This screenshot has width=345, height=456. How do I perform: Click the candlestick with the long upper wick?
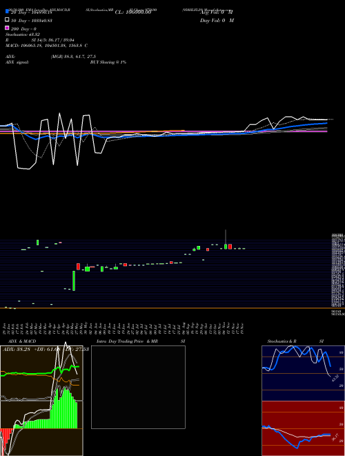(x=226, y=240)
